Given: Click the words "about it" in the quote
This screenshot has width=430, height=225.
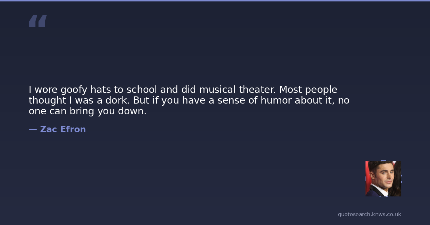Looking at the screenshot, I should pos(314,100).
